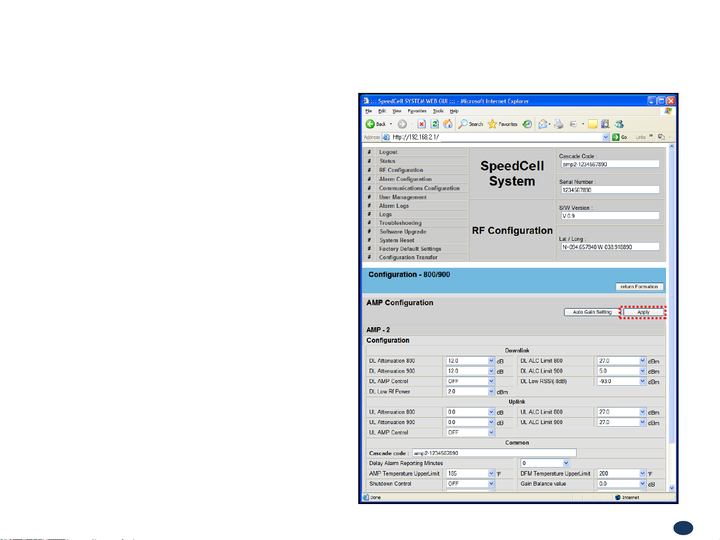Click the Messenger people icon
The height and width of the screenshot is (540, 720).
619,124
